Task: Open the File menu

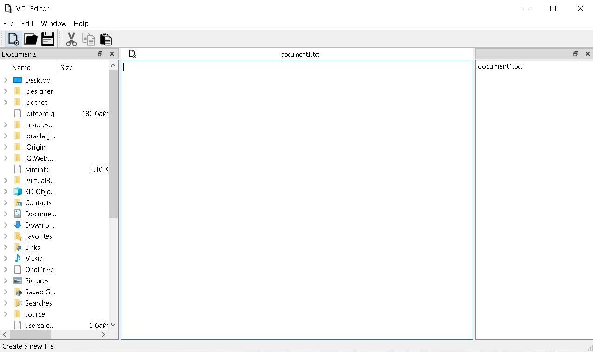Action: pos(8,24)
